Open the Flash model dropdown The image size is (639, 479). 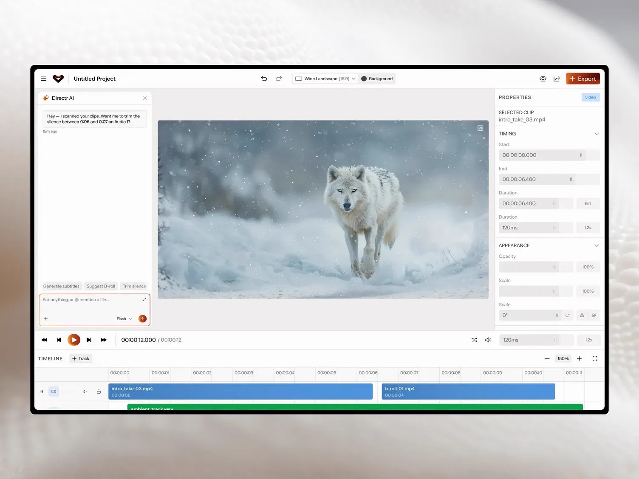[x=124, y=318]
